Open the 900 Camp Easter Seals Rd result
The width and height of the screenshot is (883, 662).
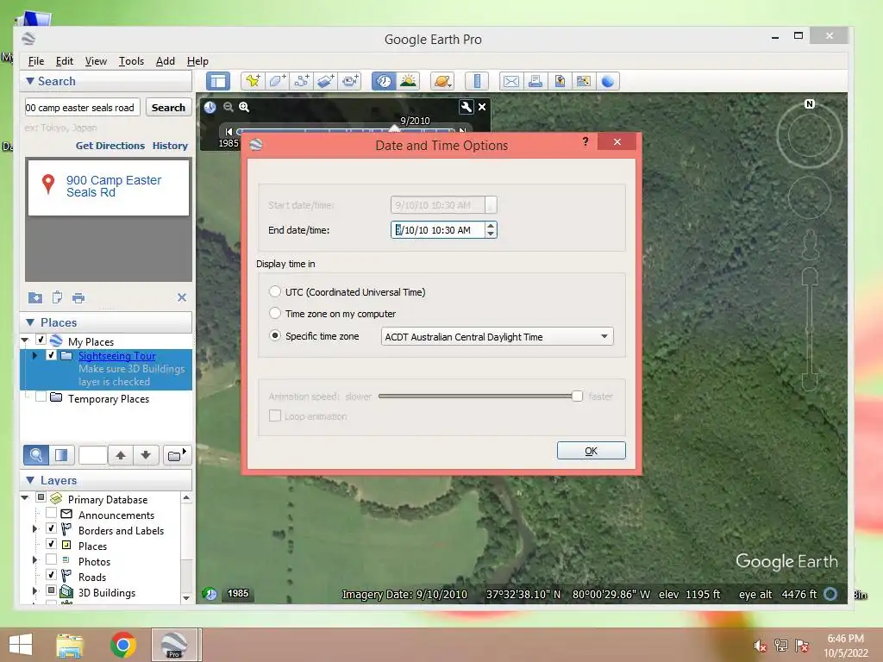[x=114, y=186]
